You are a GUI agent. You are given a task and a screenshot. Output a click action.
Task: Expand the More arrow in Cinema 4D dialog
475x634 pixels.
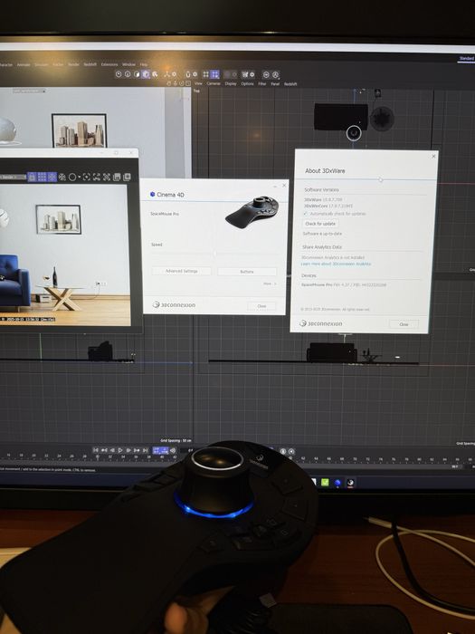pos(271,283)
